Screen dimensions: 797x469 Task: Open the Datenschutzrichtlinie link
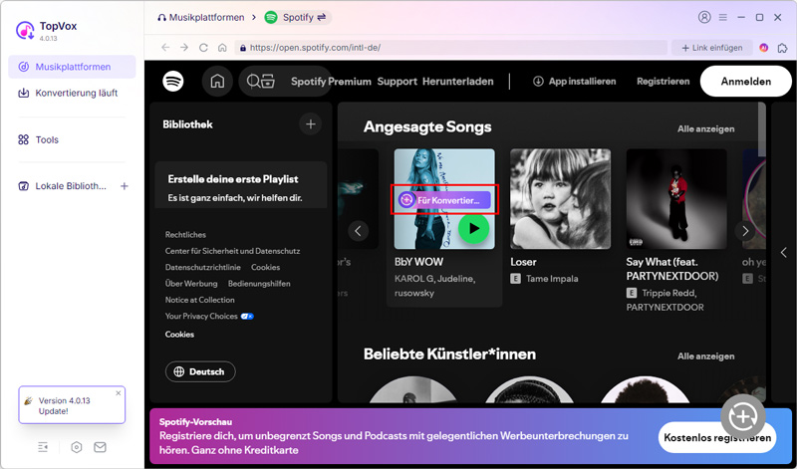coord(203,267)
